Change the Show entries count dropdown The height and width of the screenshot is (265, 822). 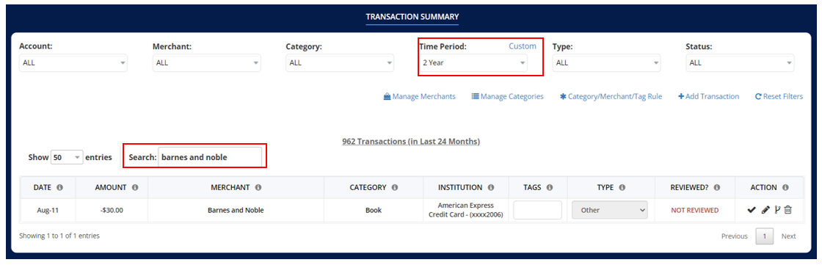tap(67, 157)
